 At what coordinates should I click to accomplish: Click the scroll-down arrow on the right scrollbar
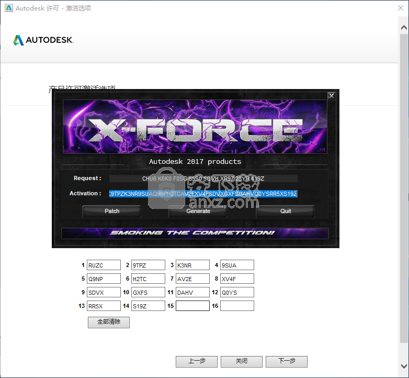tap(404, 366)
